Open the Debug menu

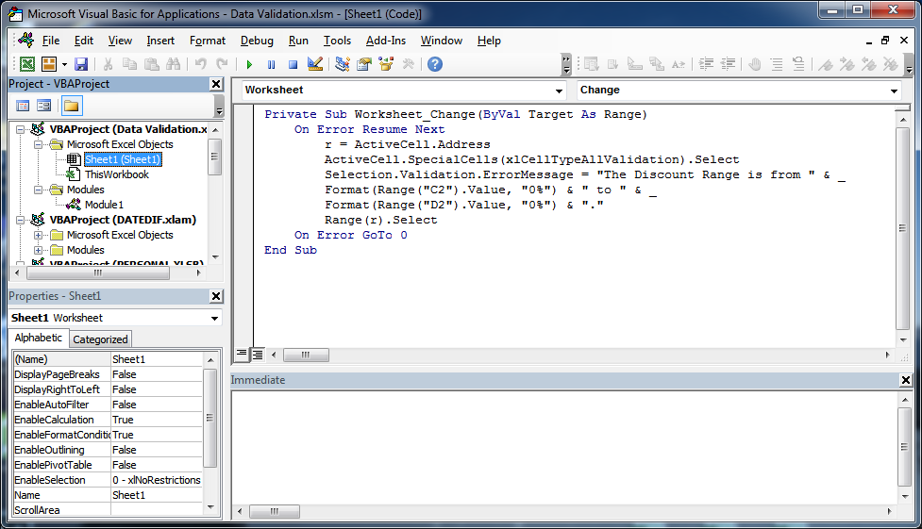click(257, 41)
